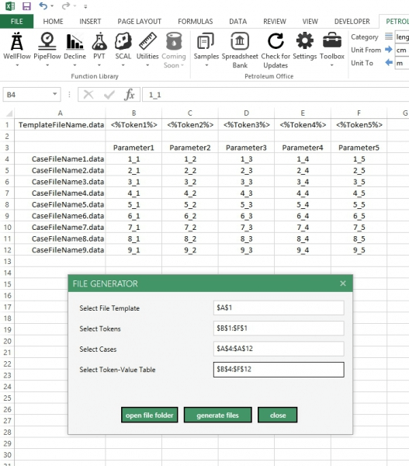Switch to the DATA tab
Screen dimensions: 409x466
click(x=237, y=22)
